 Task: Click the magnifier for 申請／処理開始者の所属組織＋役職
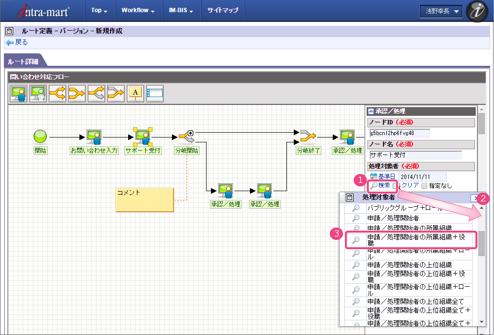click(x=356, y=240)
